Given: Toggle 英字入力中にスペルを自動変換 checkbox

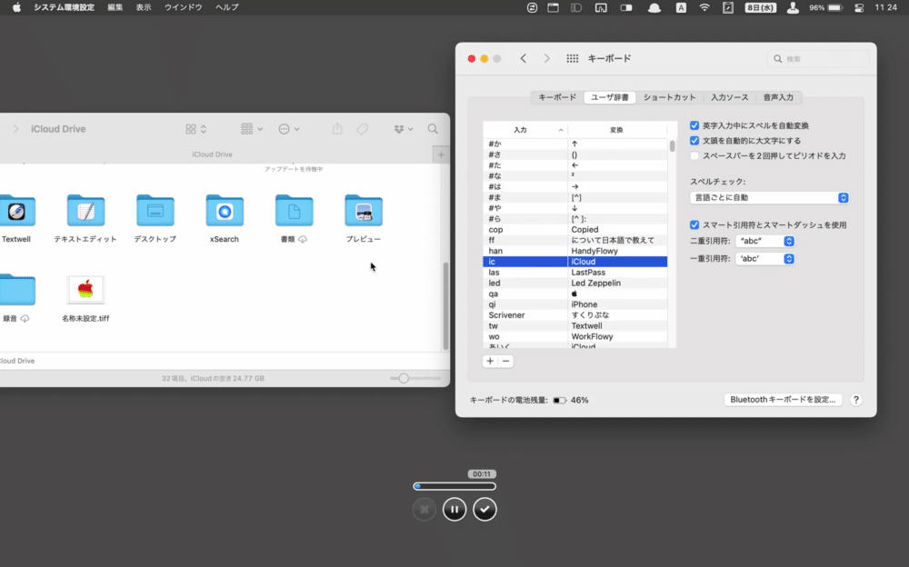Looking at the screenshot, I should click(694, 125).
